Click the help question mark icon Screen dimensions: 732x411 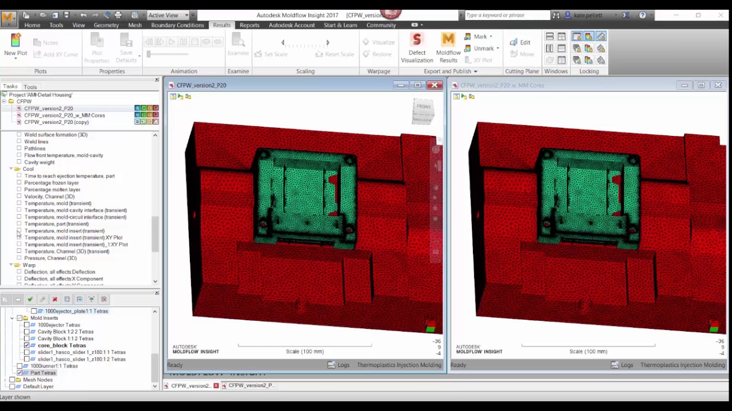point(642,15)
